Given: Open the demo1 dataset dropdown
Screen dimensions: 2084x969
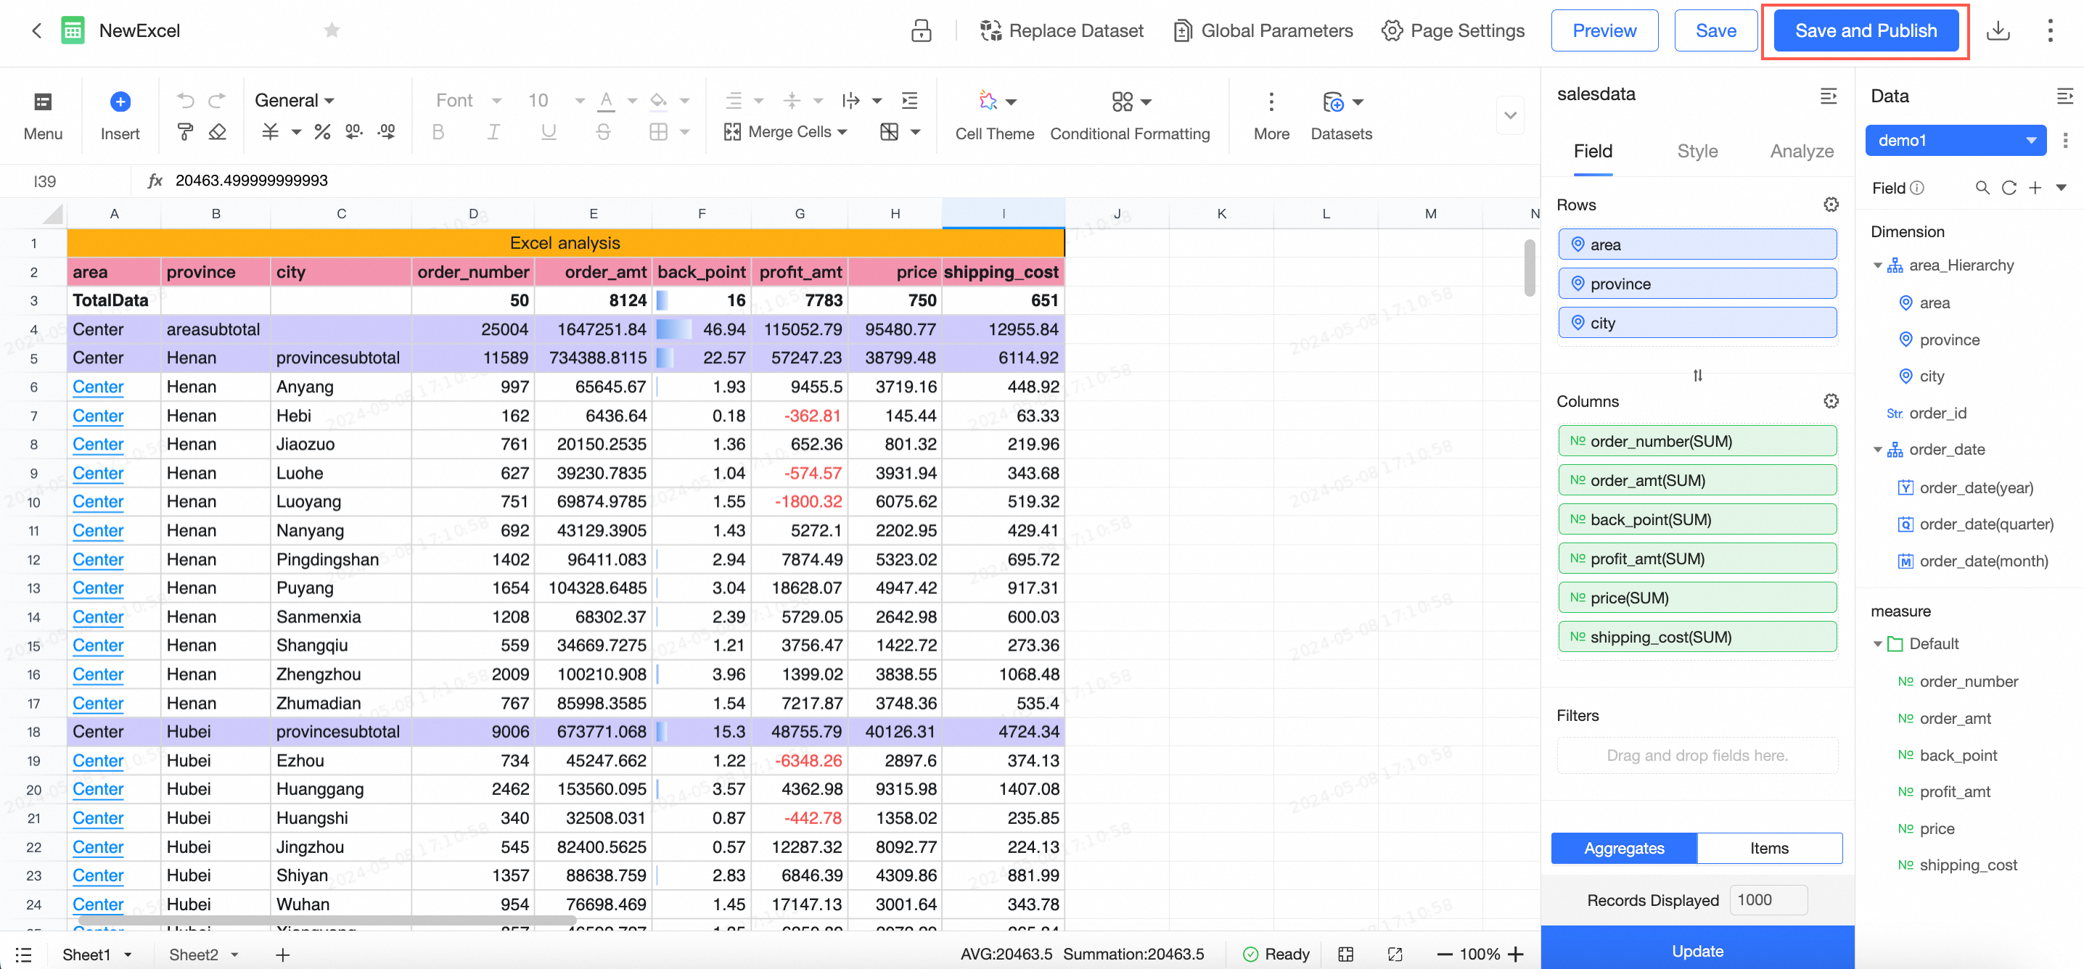Looking at the screenshot, I should 1956,140.
